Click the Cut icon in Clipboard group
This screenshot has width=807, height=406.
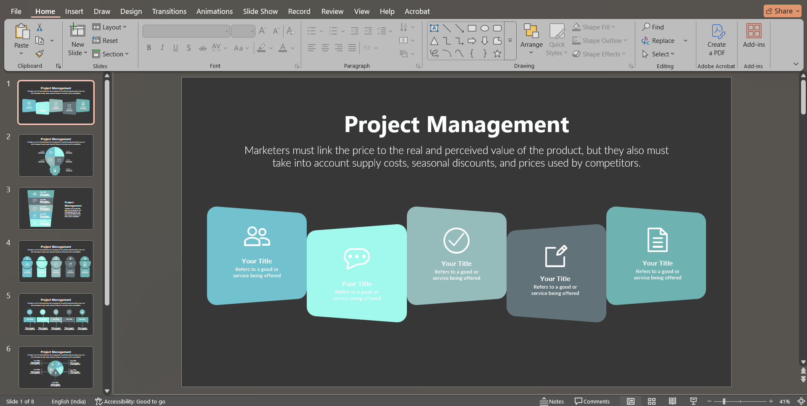click(x=38, y=27)
